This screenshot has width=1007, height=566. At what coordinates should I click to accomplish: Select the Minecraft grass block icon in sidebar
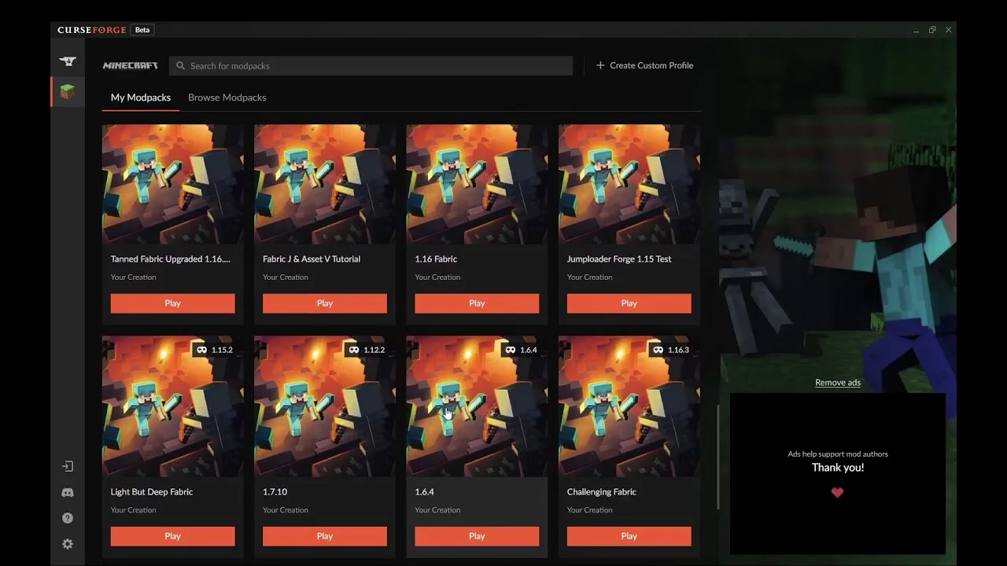point(68,92)
